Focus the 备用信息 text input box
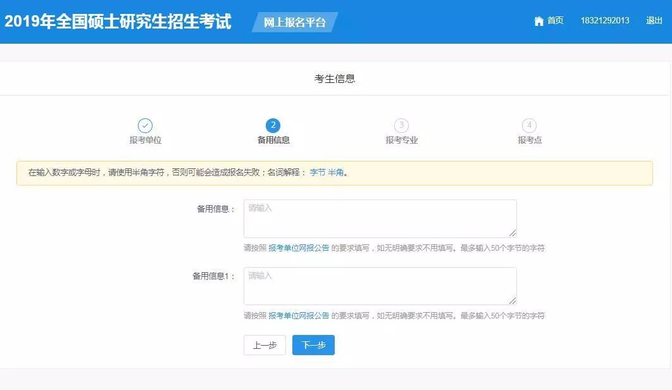This screenshot has width=672, height=390. [x=380, y=218]
